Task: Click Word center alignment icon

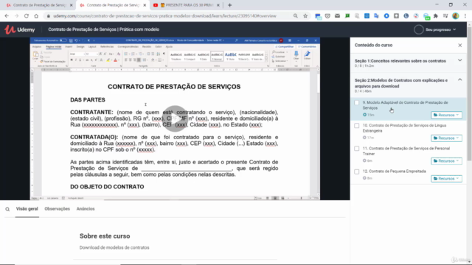Action: 130,60
